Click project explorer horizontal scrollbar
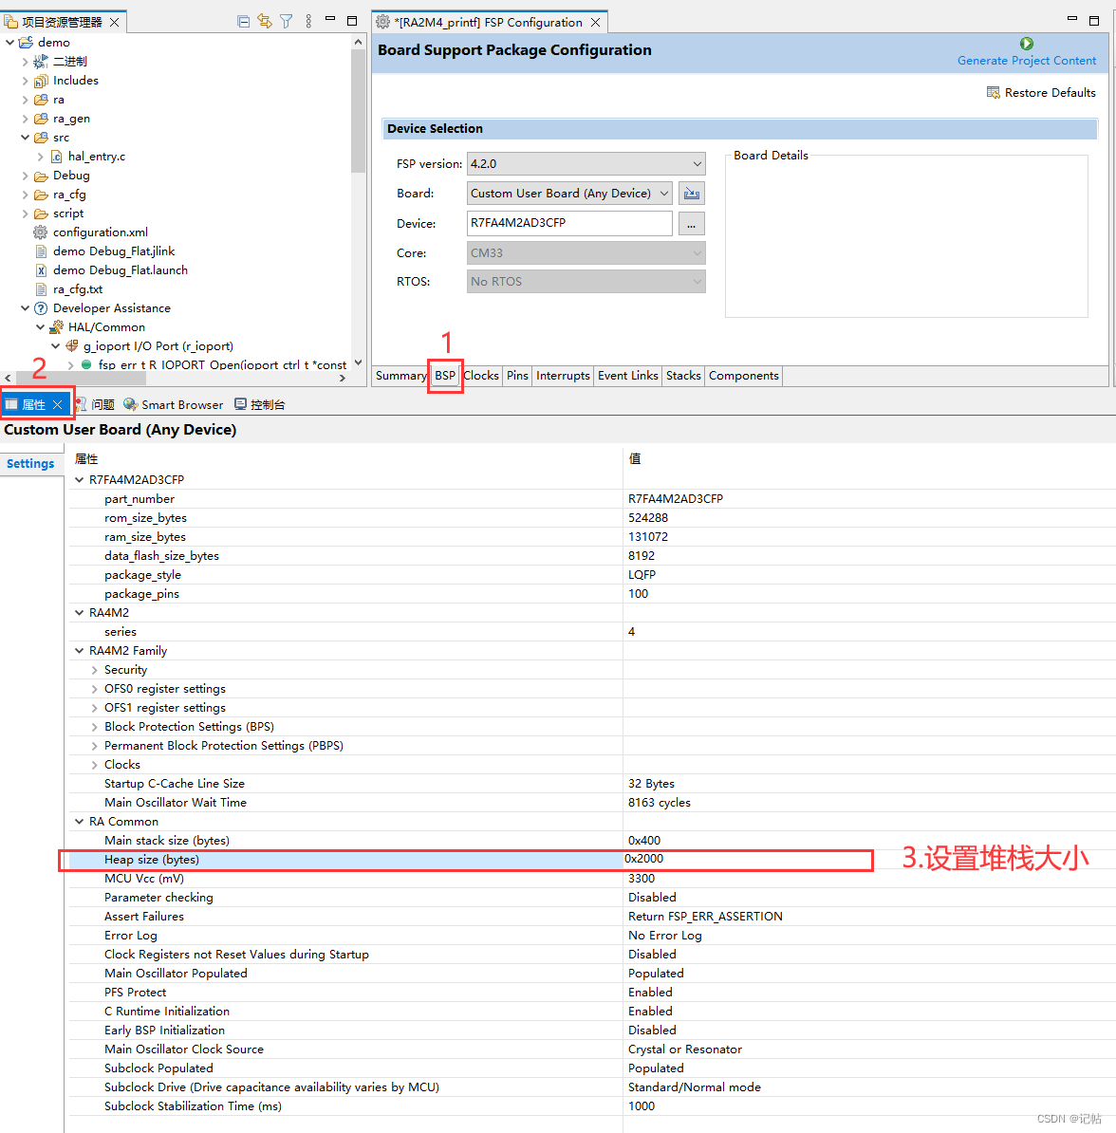 point(81,377)
